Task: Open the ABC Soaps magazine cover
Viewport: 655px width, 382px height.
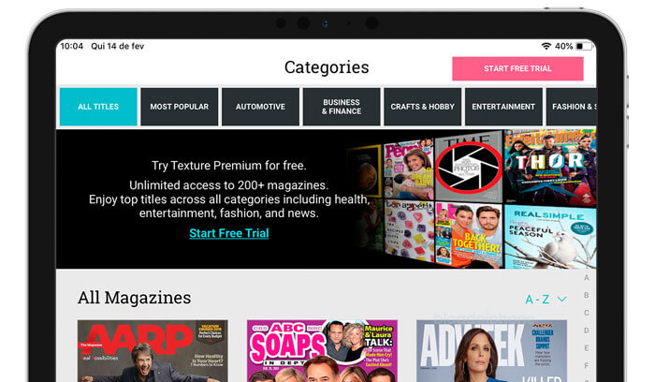Action: coord(322,351)
